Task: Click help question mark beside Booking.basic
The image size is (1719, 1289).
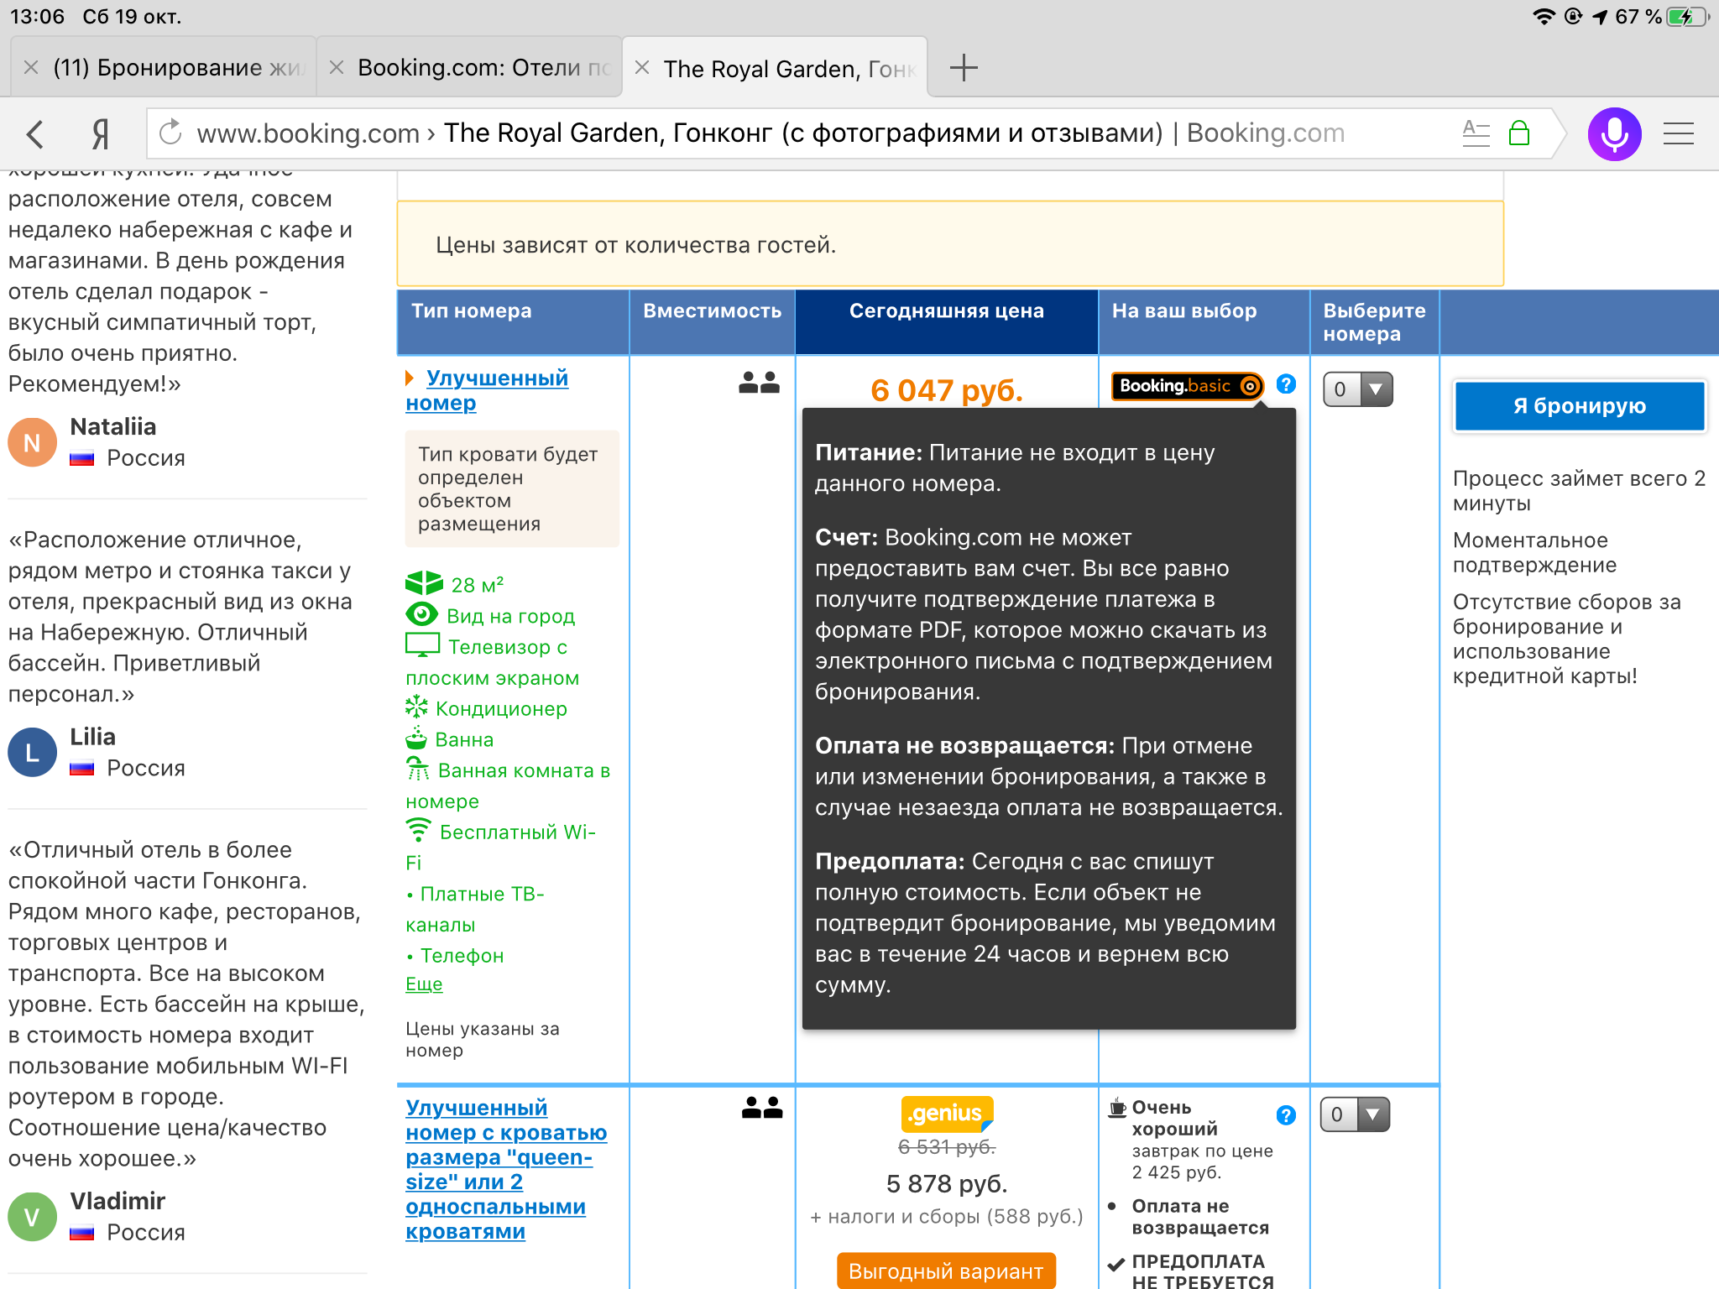Action: point(1286,384)
